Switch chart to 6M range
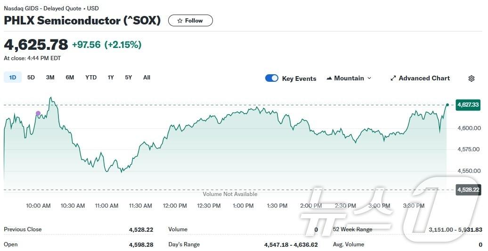488x251 pixels. (70, 78)
